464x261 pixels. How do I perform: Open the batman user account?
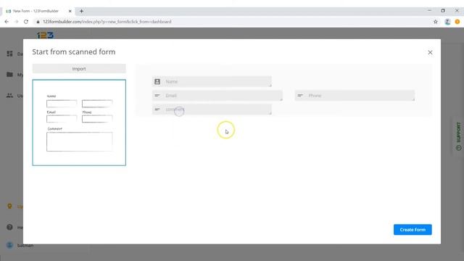[20, 245]
